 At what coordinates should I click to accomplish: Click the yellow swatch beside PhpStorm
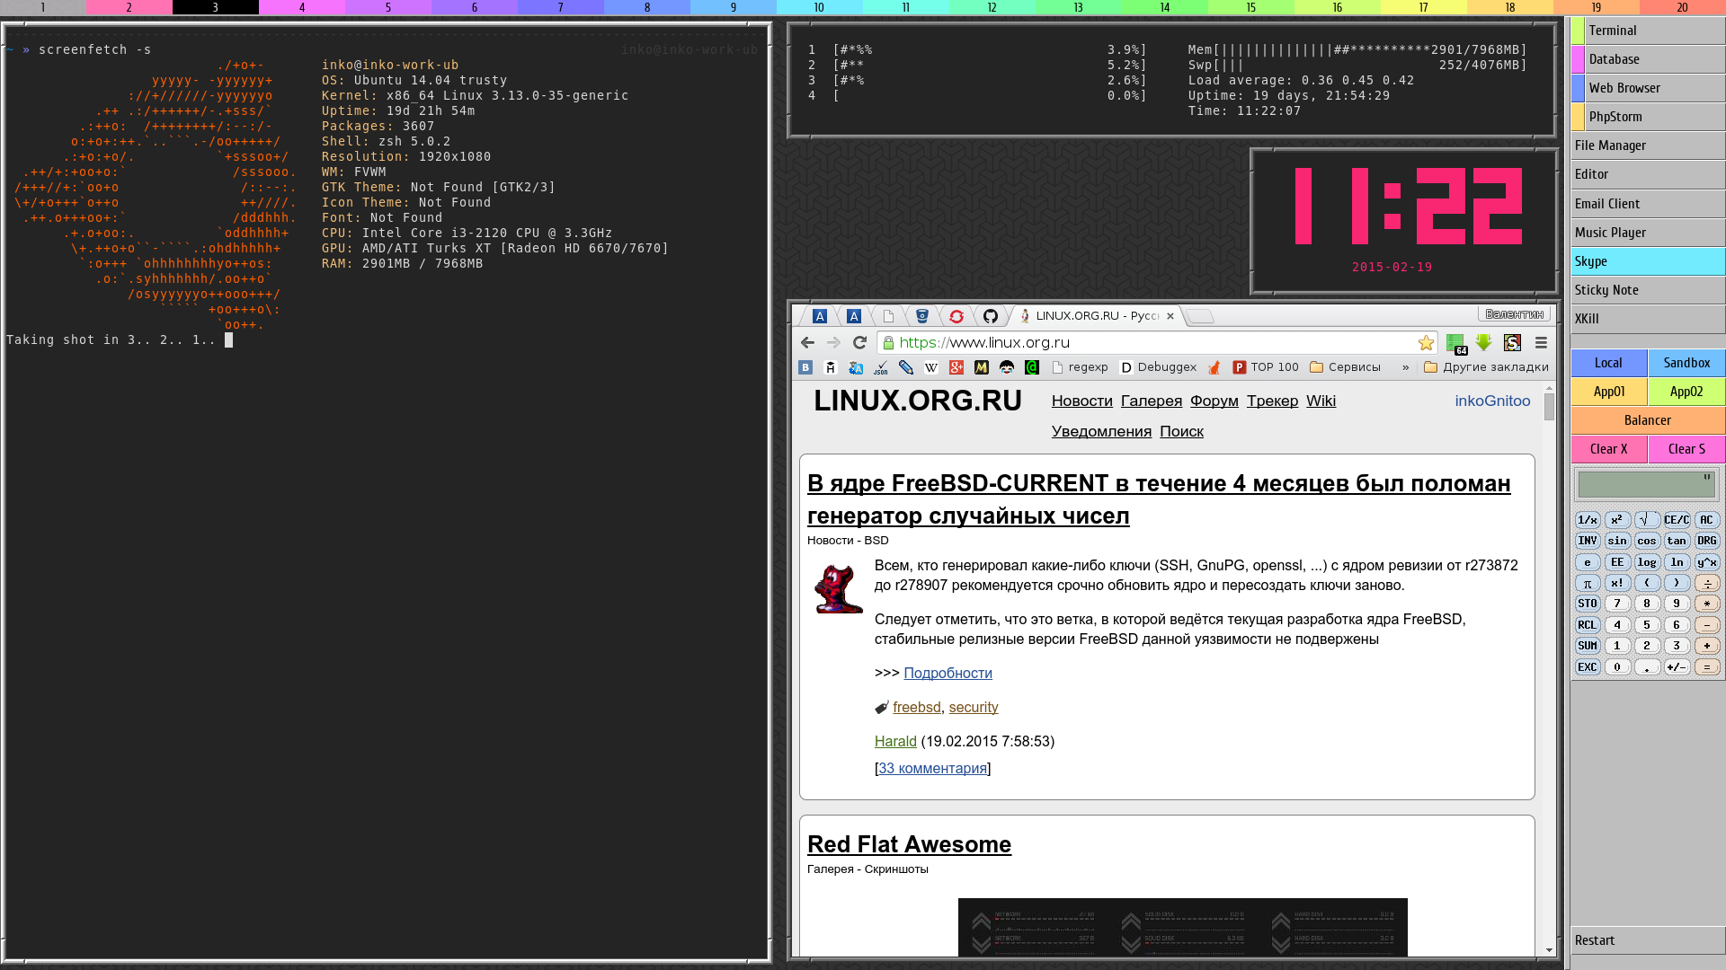coord(1578,117)
